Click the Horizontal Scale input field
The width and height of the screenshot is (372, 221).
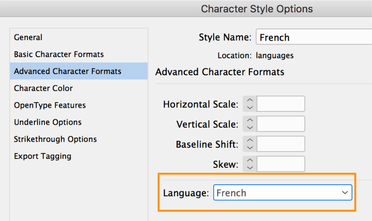click(281, 104)
